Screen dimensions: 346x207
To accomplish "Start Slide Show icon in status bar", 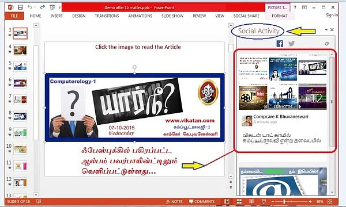I will point(264,201).
